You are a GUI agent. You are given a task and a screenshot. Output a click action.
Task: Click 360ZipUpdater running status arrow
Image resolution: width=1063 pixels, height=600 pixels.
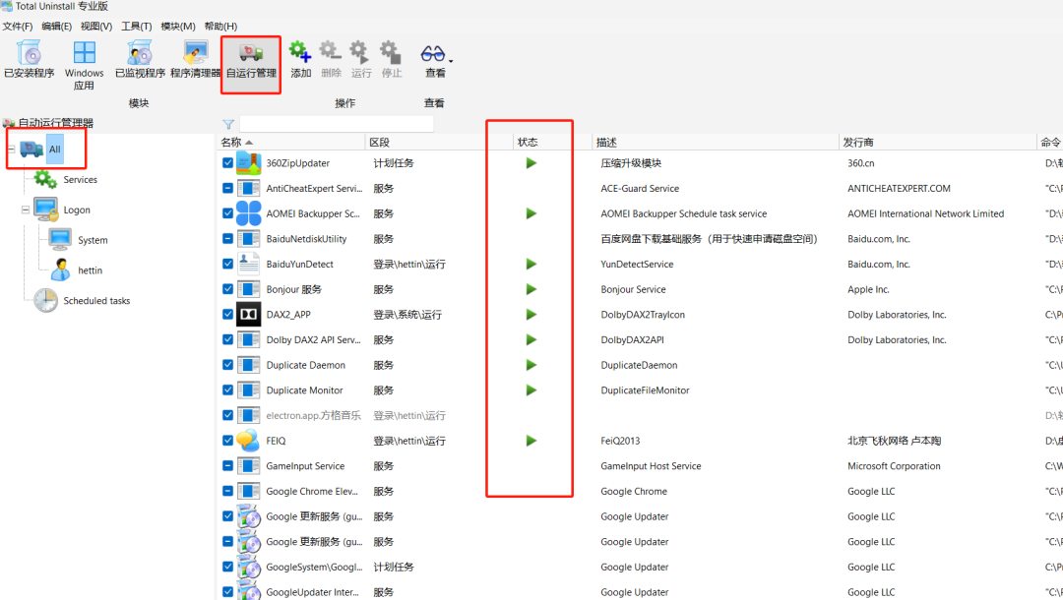[x=531, y=163]
